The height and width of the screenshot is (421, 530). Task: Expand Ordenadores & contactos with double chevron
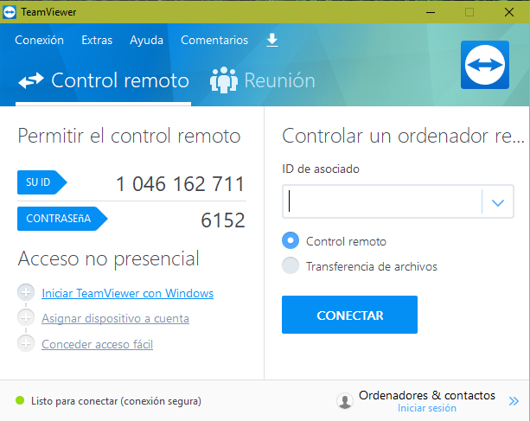514,401
